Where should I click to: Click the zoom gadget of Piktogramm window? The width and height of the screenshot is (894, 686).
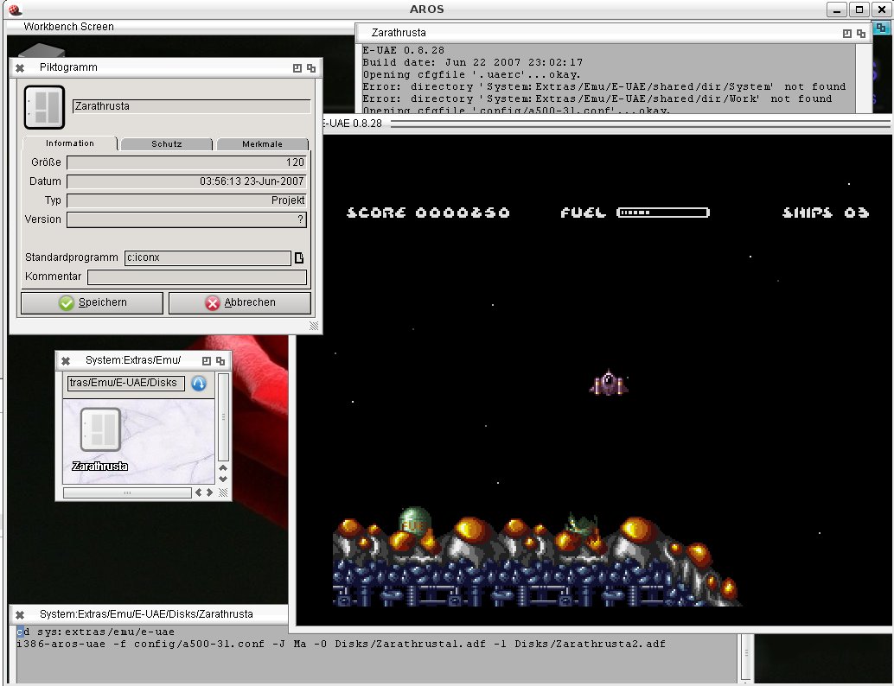tap(297, 67)
